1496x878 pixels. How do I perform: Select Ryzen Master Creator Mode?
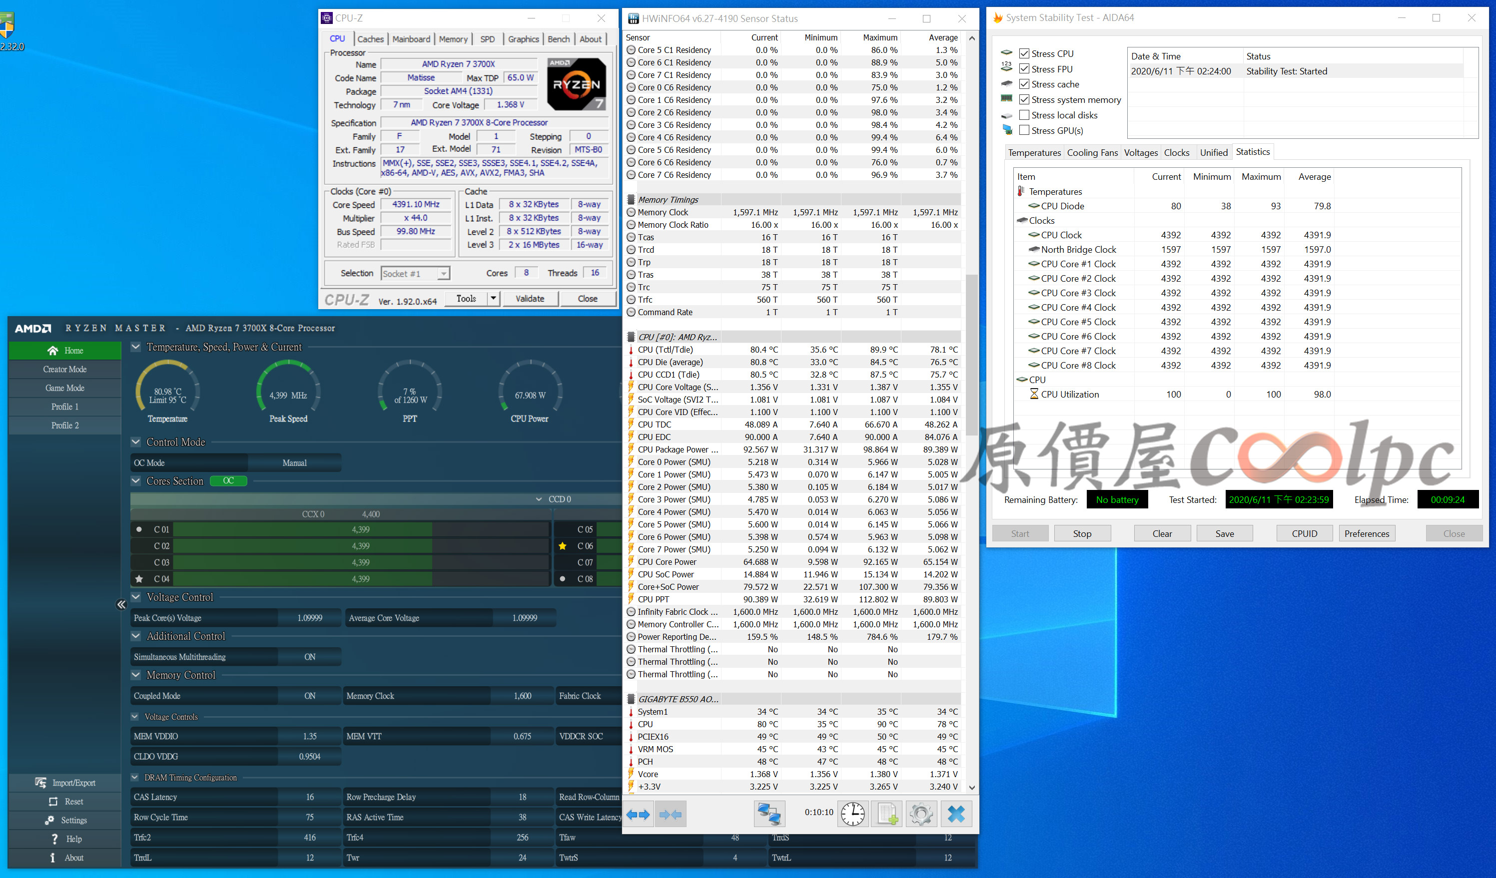pyautogui.click(x=65, y=369)
